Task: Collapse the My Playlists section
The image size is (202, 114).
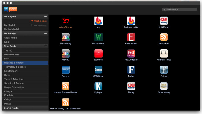Action: pos(45,16)
